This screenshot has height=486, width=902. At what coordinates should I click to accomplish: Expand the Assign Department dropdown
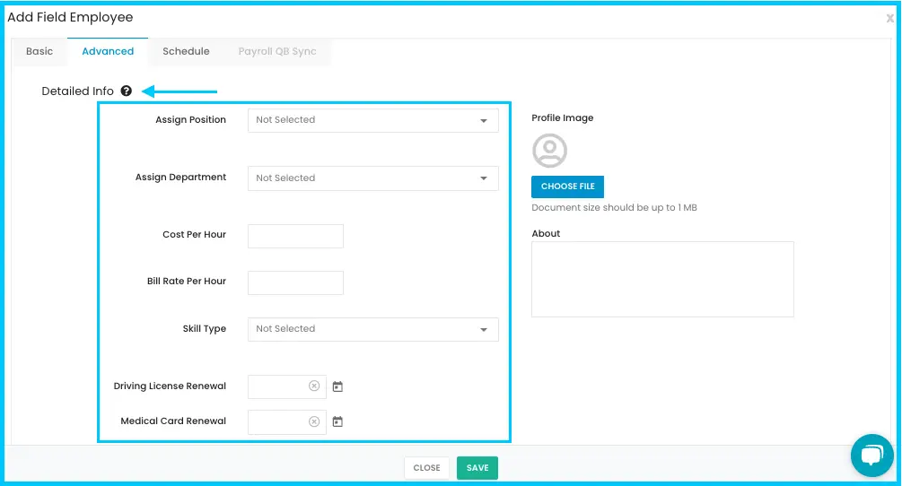tap(373, 178)
